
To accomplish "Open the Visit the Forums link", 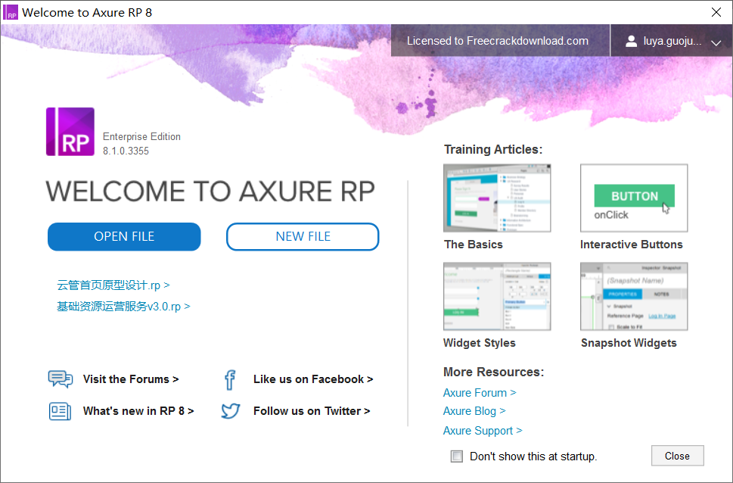I will tap(131, 379).
